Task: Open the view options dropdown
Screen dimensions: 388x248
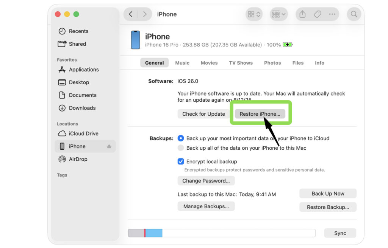Action: pyautogui.click(x=255, y=14)
